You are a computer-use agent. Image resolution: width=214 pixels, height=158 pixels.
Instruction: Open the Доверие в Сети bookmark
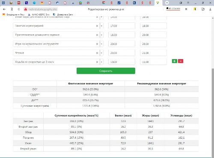coord(63,15)
